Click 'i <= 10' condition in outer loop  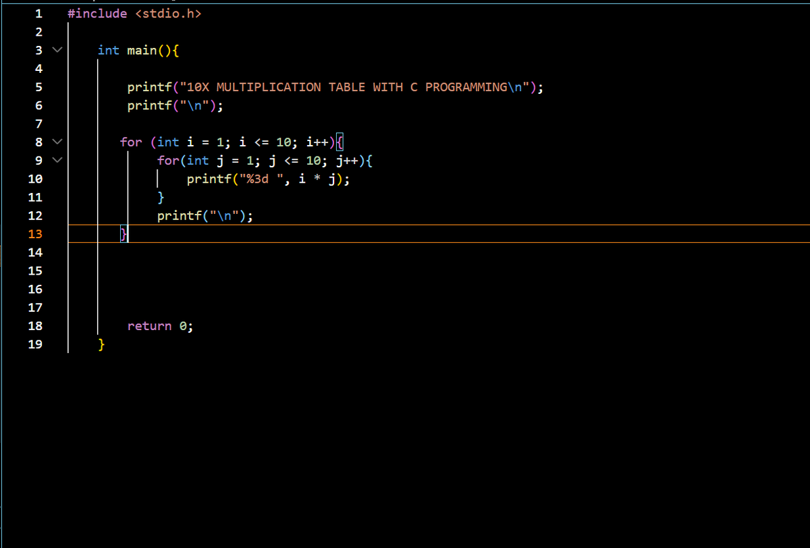click(x=269, y=142)
